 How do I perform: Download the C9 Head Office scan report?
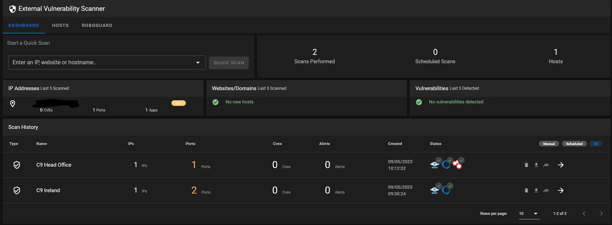pos(536,165)
